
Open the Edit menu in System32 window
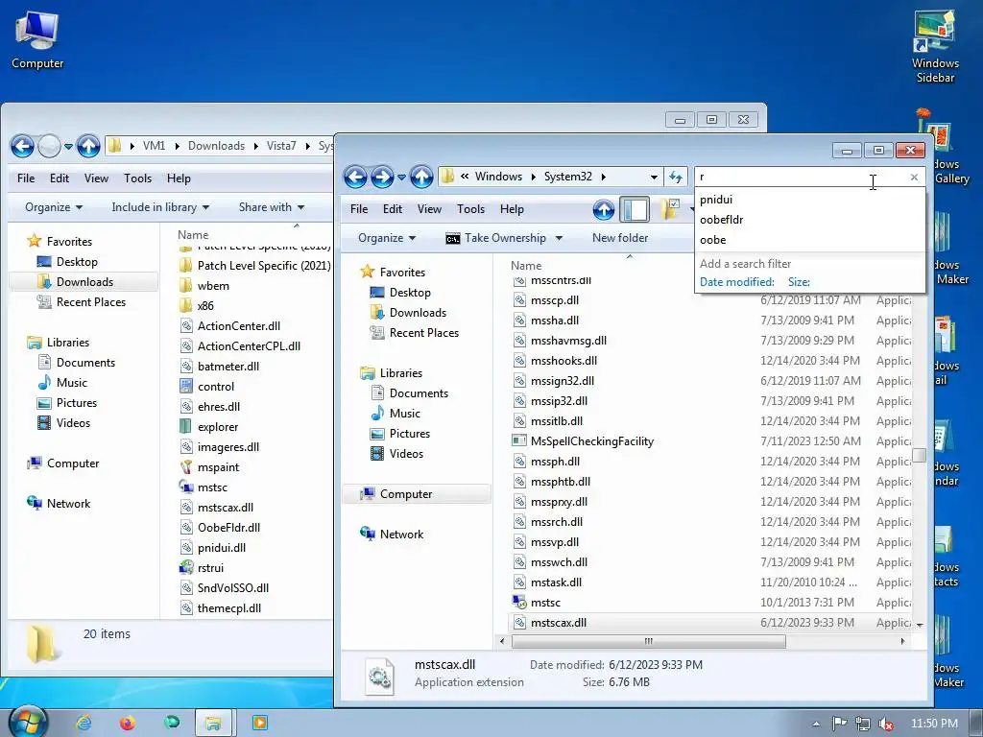point(393,209)
